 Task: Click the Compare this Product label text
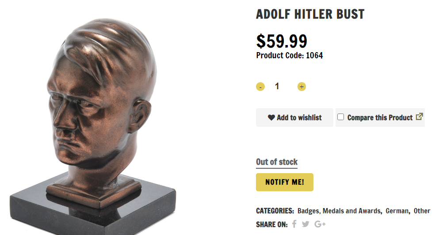point(380,117)
